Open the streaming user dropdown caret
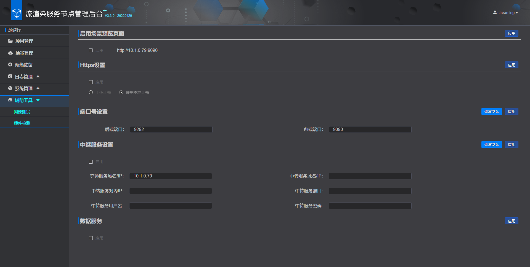Screen dimensions: 530x267 click(517, 13)
